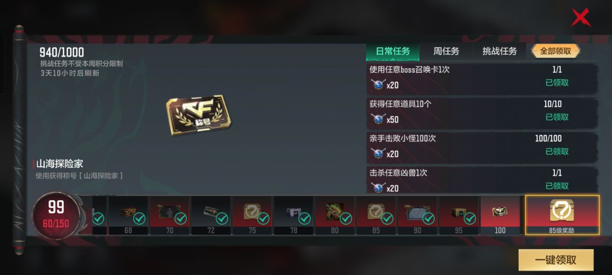The image size is (612, 275).
Task: Select the level 100 title card reward
Action: pos(500,216)
